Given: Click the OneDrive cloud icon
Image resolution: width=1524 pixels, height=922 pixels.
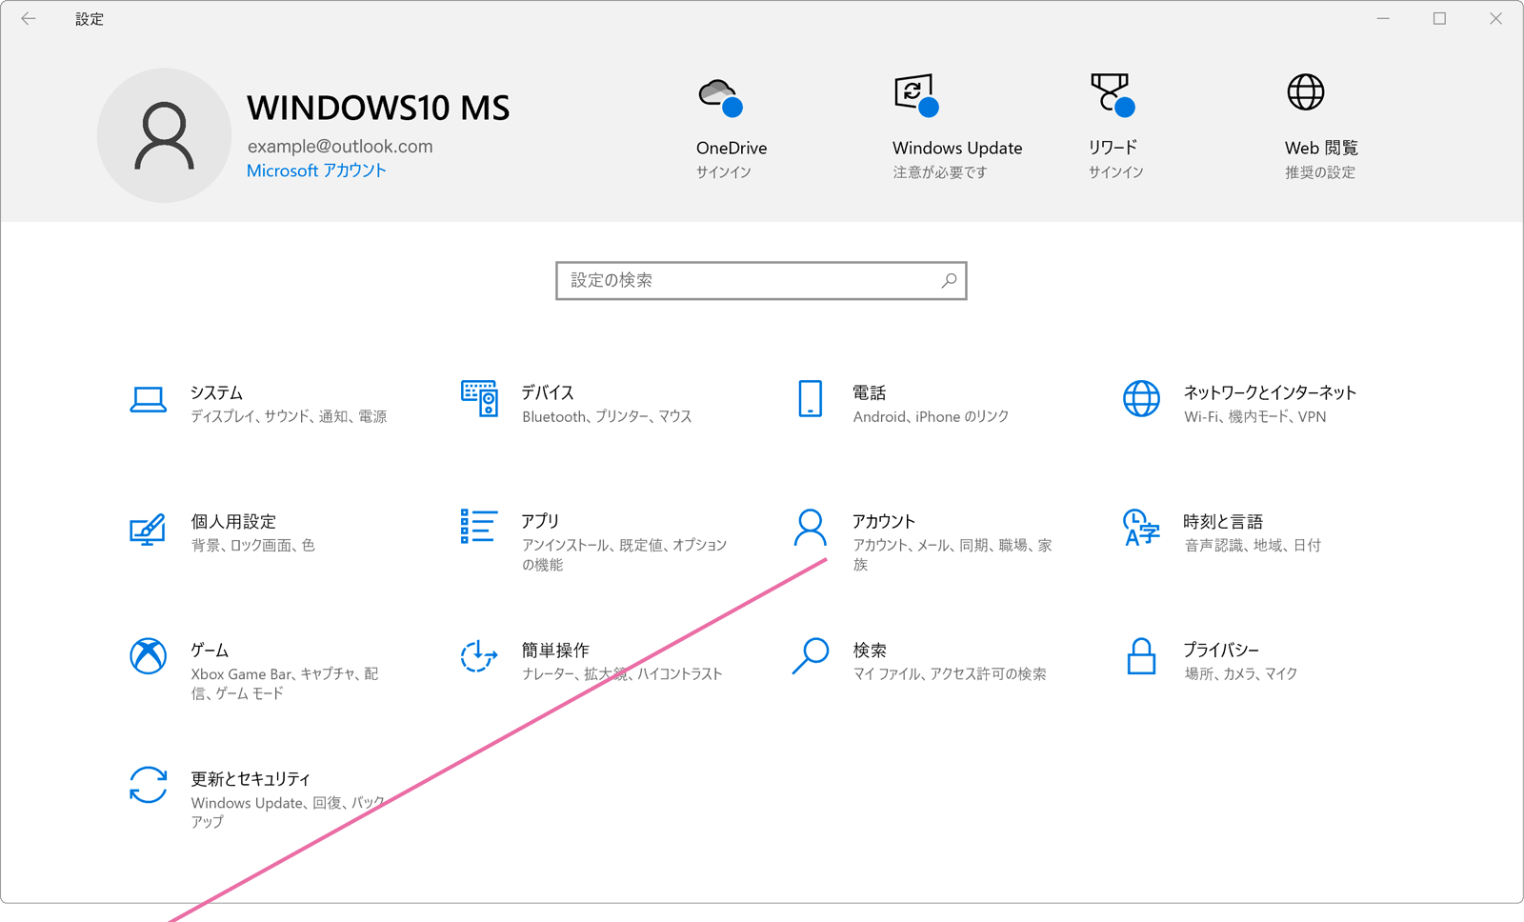Looking at the screenshot, I should point(721,98).
